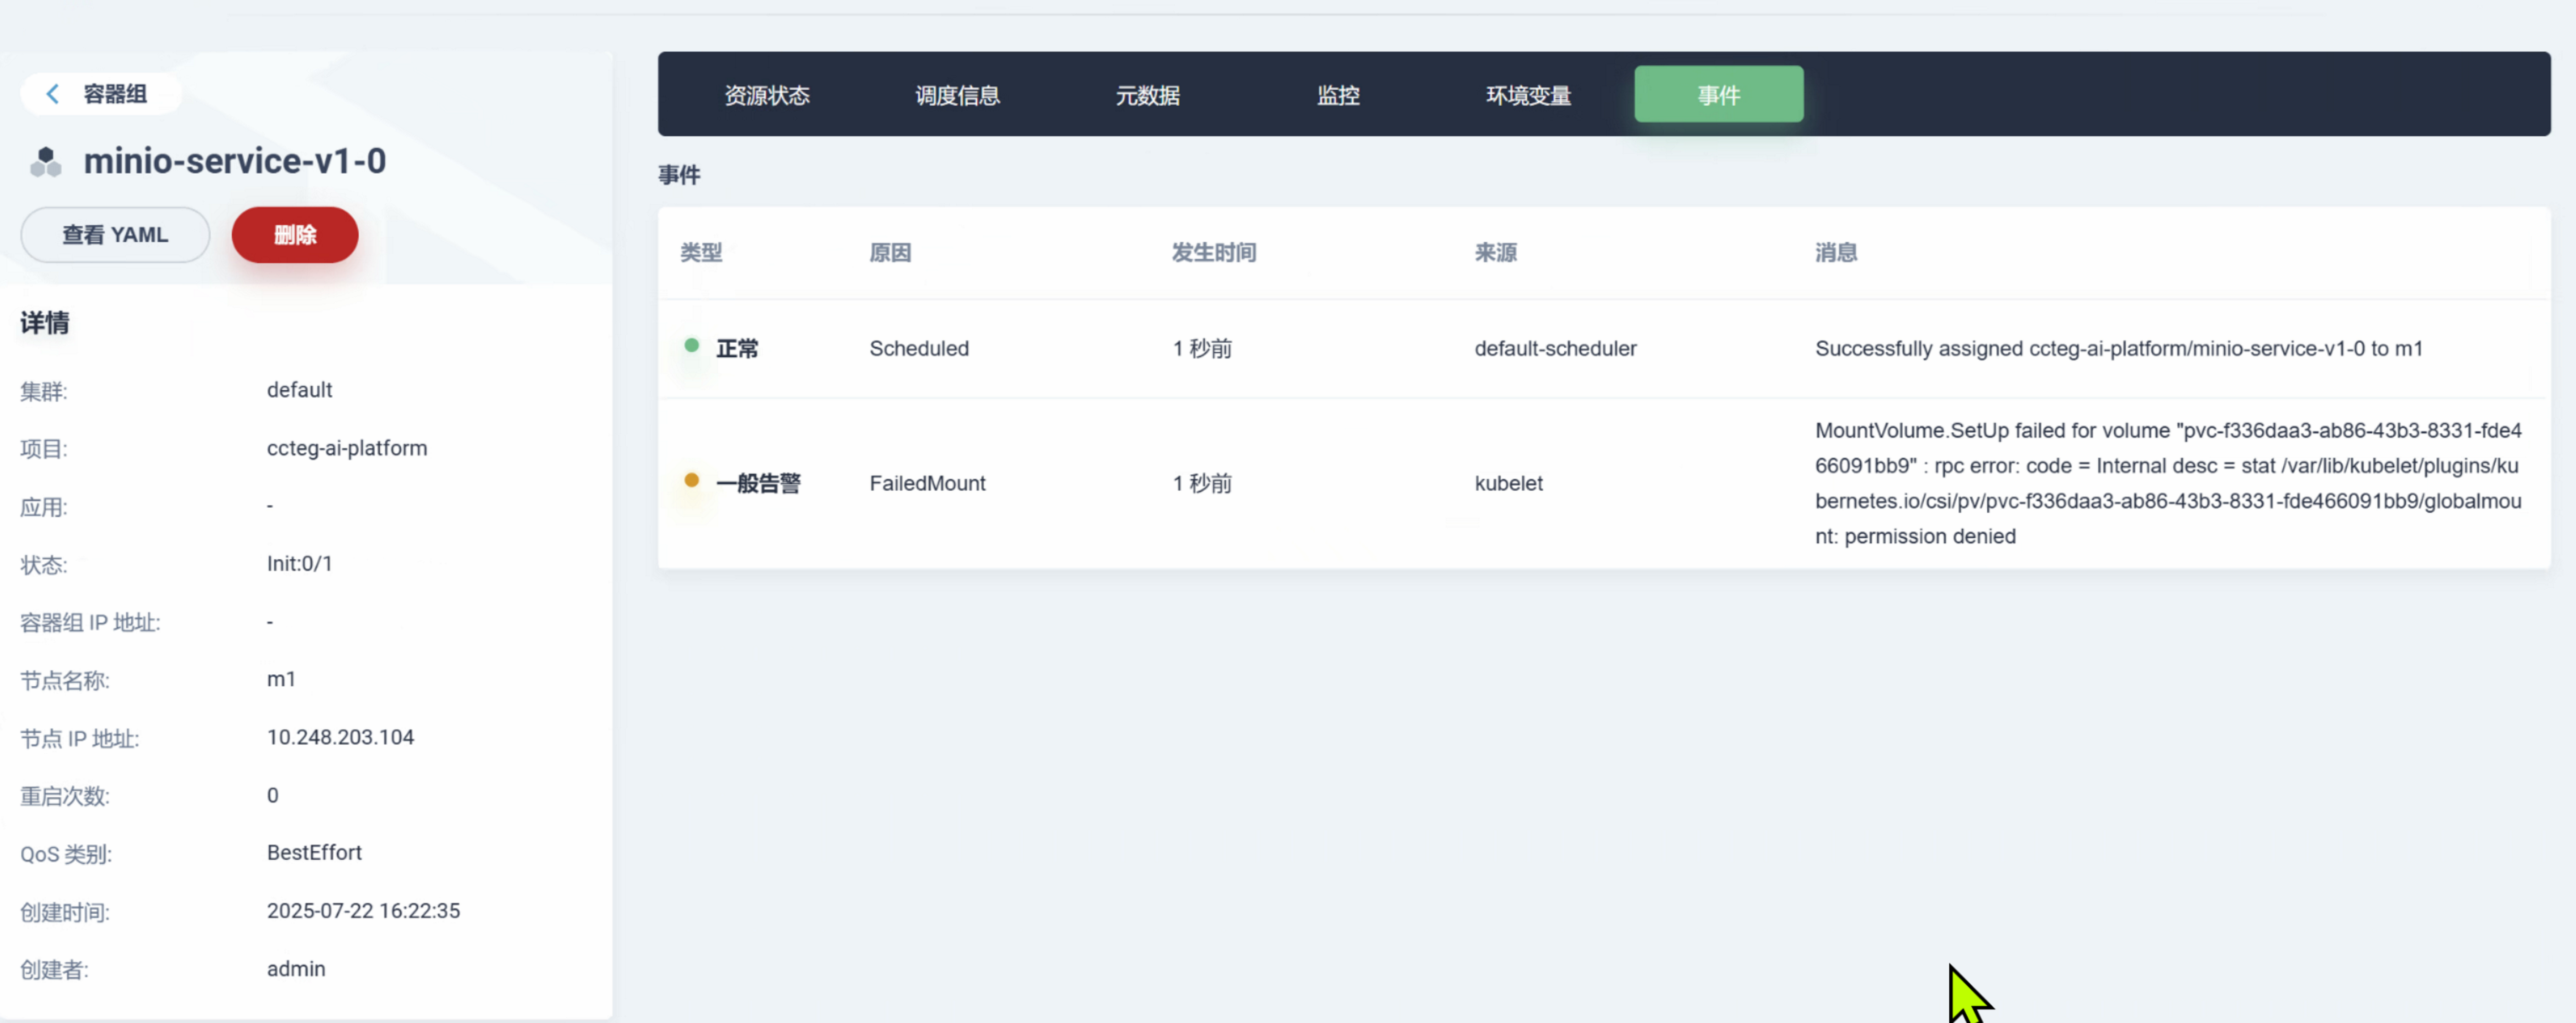Open the 资源状态 tab
This screenshot has height=1023, width=2576.
pyautogui.click(x=767, y=95)
